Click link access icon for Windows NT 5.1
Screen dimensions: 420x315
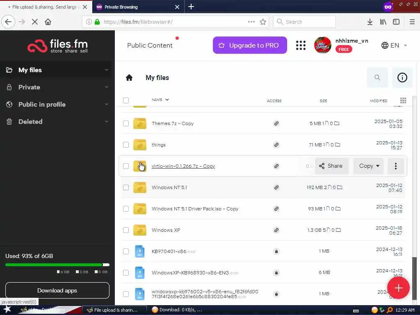coord(276,187)
